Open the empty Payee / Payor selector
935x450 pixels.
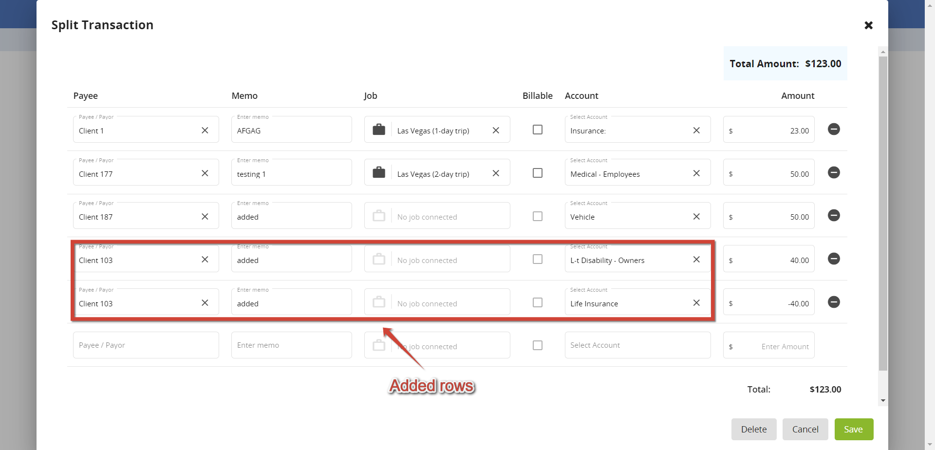pos(146,345)
